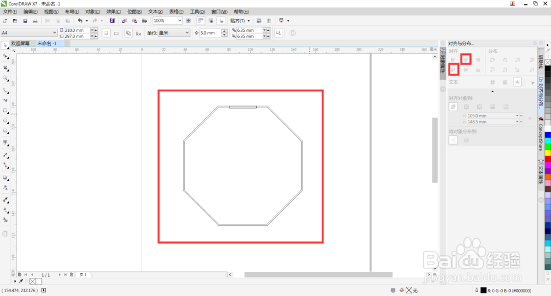Open the 编辑 menu
Screen dimensions: 551x296
tap(30, 12)
